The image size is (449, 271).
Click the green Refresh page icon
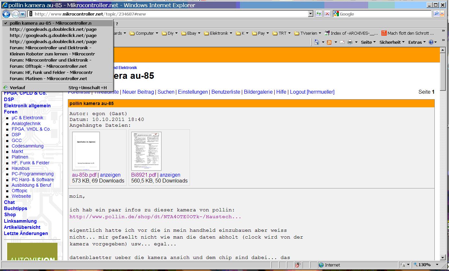[319, 14]
